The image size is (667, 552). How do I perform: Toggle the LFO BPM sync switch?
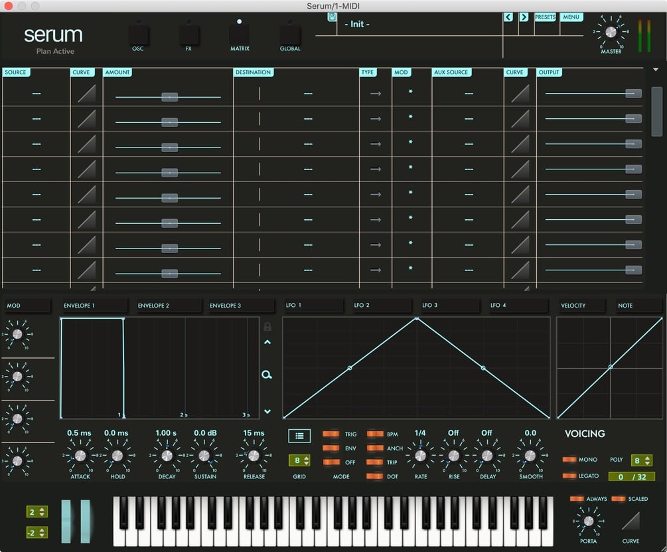[375, 434]
